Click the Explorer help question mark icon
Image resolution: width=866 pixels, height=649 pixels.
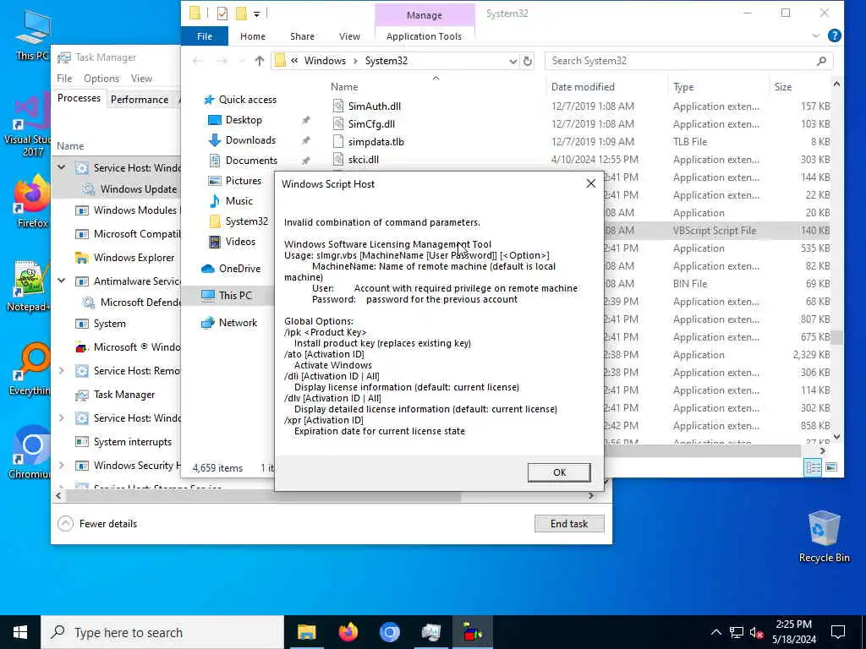834,35
